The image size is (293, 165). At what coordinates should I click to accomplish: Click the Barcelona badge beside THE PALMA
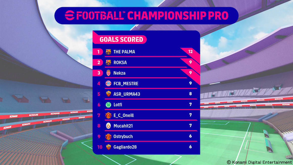pyautogui.click(x=108, y=52)
